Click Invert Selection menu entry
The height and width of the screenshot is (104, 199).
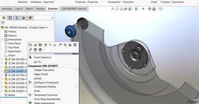43,57
